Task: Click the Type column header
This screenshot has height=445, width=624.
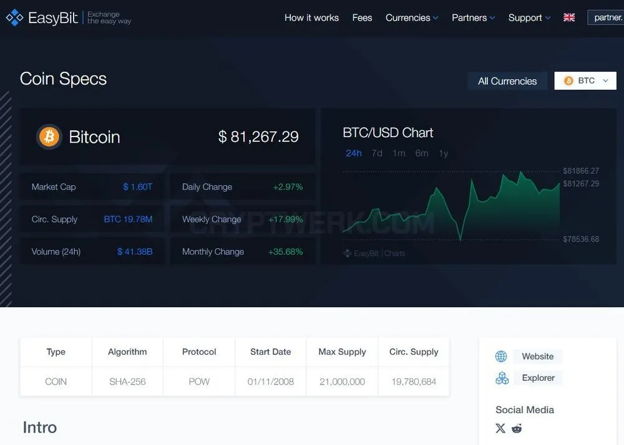Action: (x=56, y=352)
